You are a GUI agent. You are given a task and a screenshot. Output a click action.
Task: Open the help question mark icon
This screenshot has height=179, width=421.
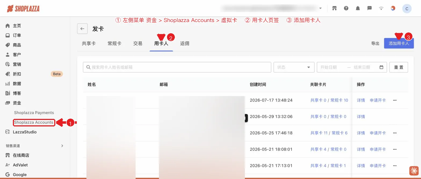click(346, 8)
